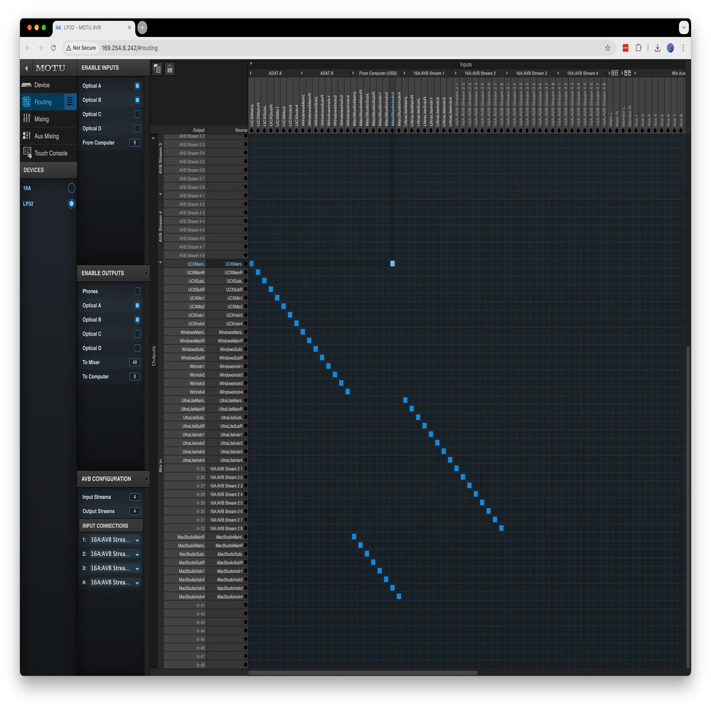Click the UCXMainL to MacStudioIndv3 routing cell
Viewport: 711px width, 711px height.
(x=392, y=263)
